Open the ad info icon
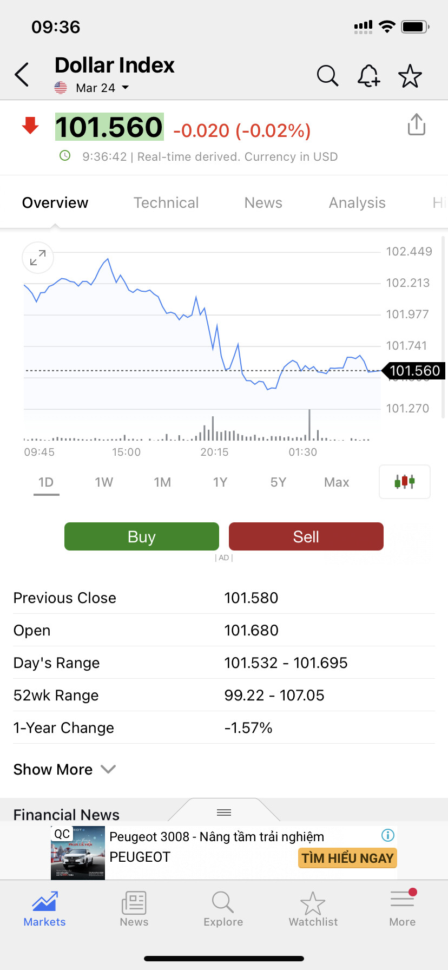Image resolution: width=448 pixels, height=970 pixels. pos(388,835)
